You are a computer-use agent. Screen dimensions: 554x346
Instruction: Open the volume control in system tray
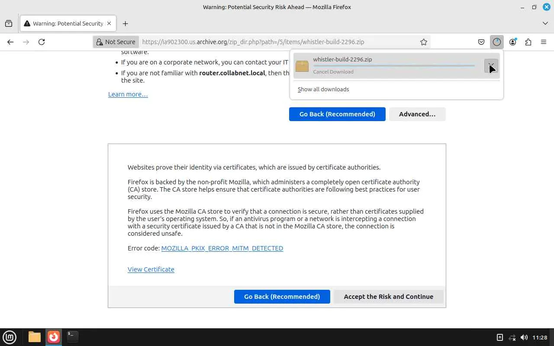click(524, 337)
